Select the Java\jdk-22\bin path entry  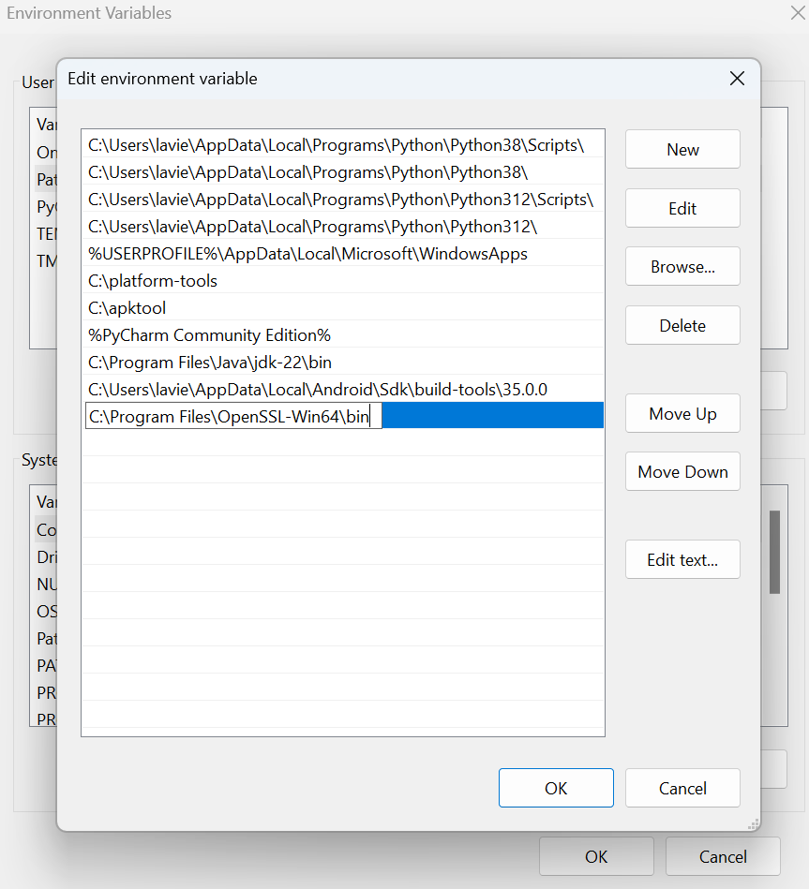pyautogui.click(x=343, y=363)
